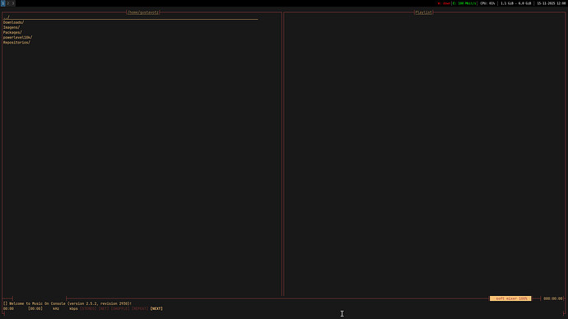This screenshot has height=319, width=568.
Task: Open the Imagens/ folder
Action: click(x=12, y=27)
